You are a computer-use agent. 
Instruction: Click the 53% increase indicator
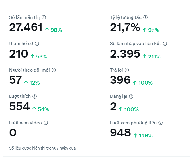39,56
